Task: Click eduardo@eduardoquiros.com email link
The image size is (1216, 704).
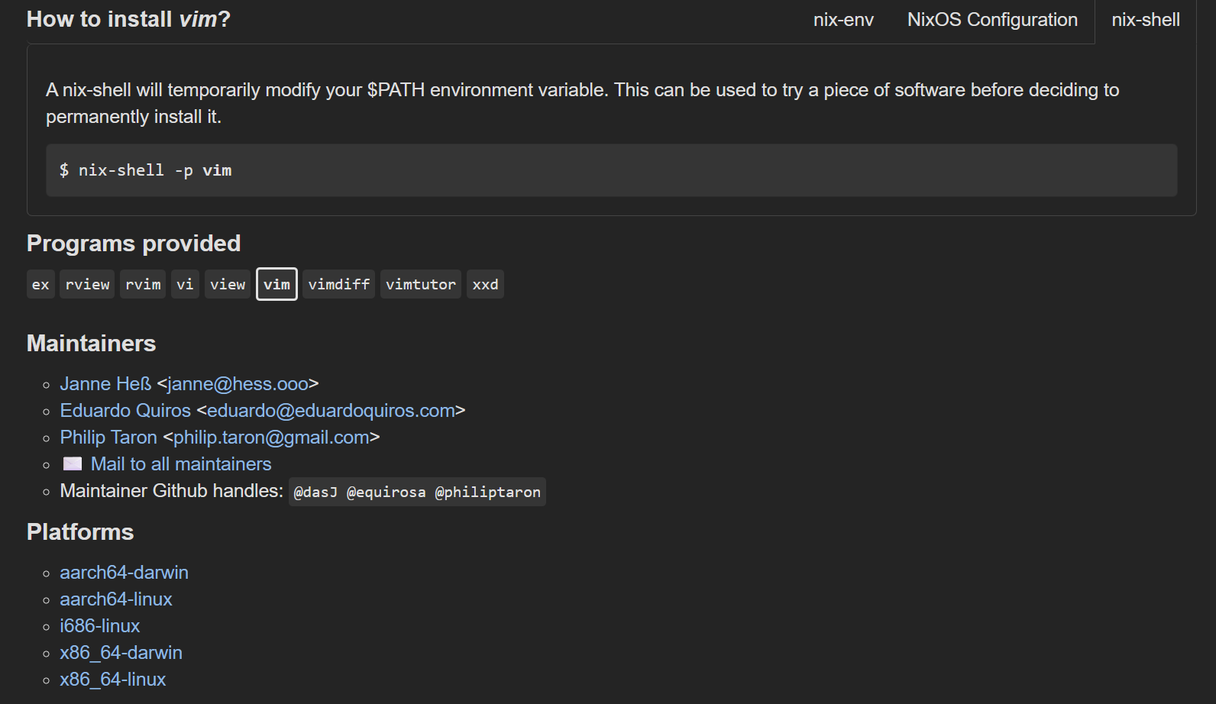Action: tap(331, 410)
